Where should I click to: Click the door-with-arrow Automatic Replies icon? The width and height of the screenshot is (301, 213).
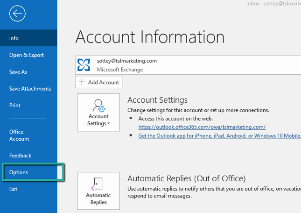tap(97, 184)
